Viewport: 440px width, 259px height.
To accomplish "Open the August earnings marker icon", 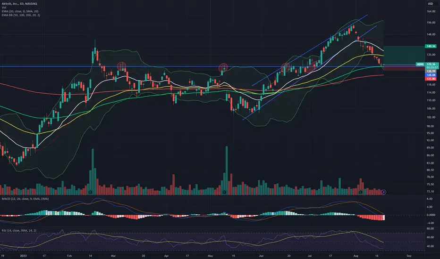I will 361,192.
